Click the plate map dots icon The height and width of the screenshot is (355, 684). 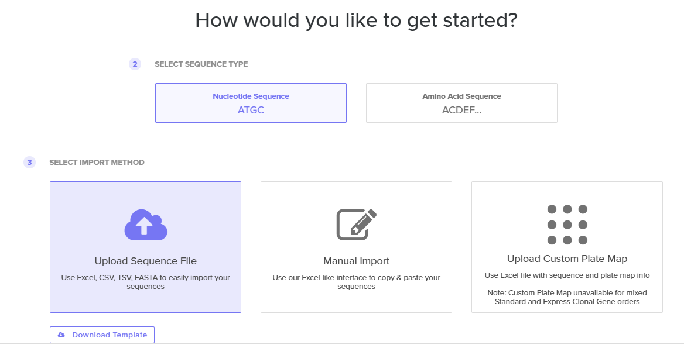pos(567,225)
